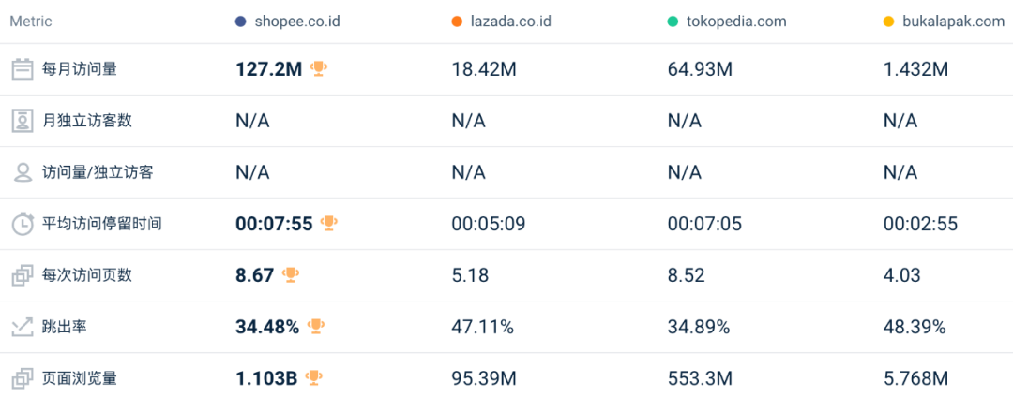This screenshot has height=397, width=1013.
Task: Click the pages icon beside 页面浏览量
Action: (x=23, y=378)
